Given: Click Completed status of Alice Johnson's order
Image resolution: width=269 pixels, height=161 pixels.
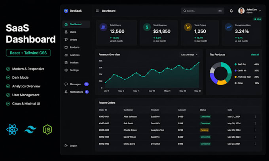Looking at the screenshot, I should 205,116.
